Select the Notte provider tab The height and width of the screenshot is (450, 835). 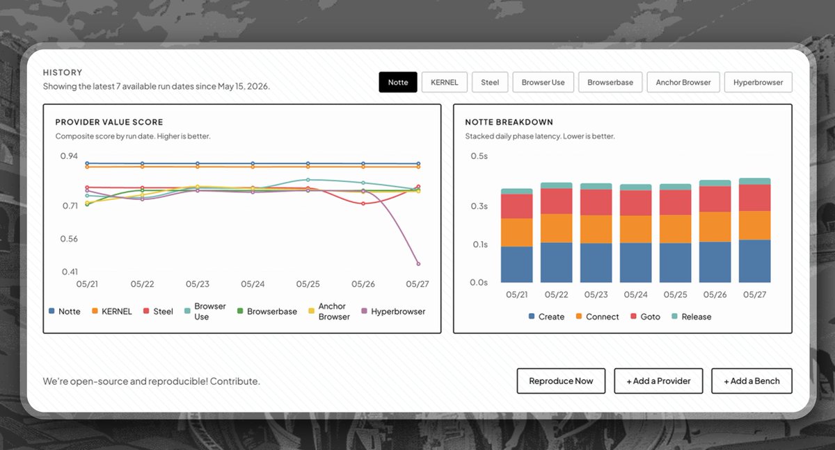398,82
